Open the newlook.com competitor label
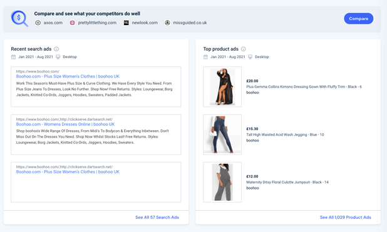This screenshot has height=232, width=387. point(145,23)
